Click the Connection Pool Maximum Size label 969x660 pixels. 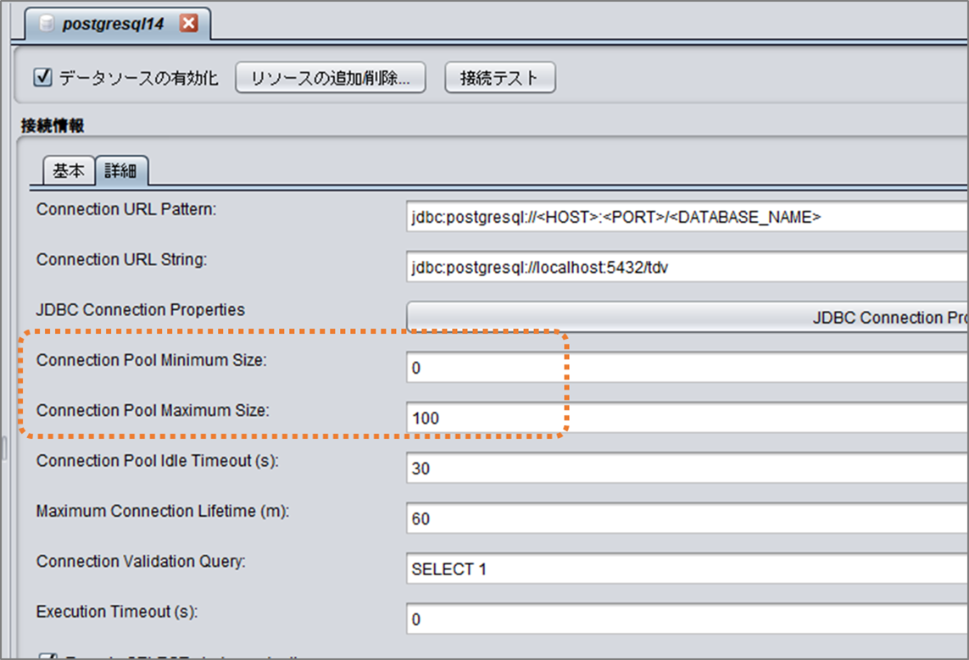(x=153, y=411)
